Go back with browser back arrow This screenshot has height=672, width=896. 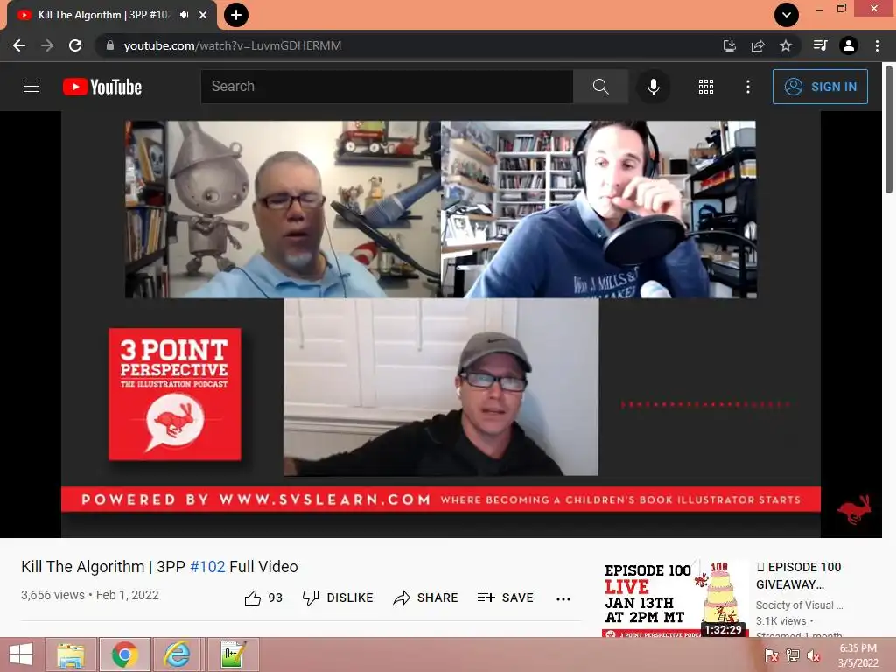click(x=19, y=45)
